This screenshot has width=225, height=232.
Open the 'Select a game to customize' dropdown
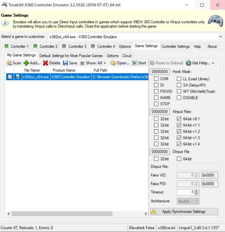(x=220, y=37)
